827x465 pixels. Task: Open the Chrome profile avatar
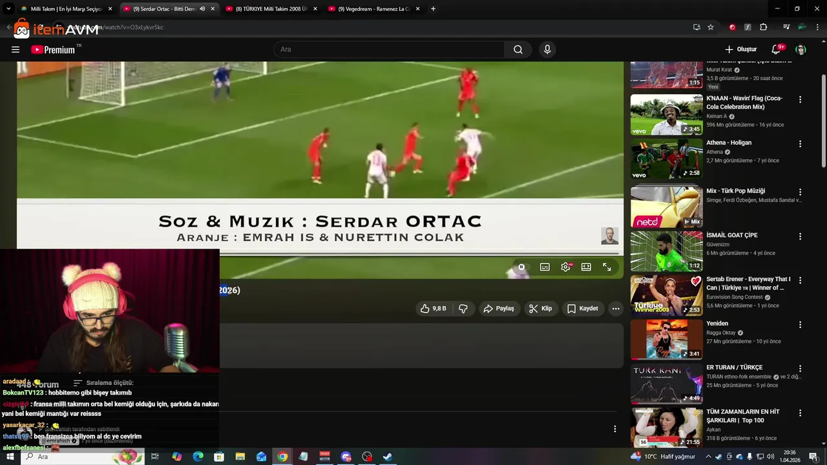[x=802, y=27]
